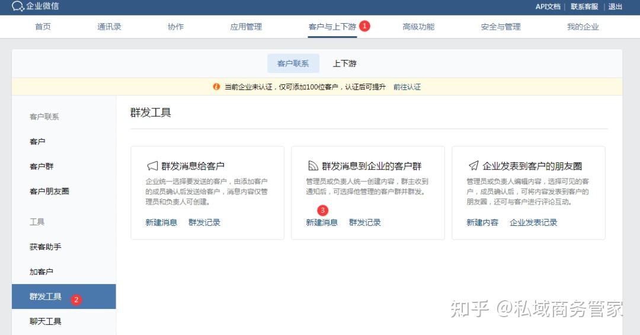Click the paper plane icon beside 企业发表到客户的朋友圈
The height and width of the screenshot is (335, 640).
473,166
